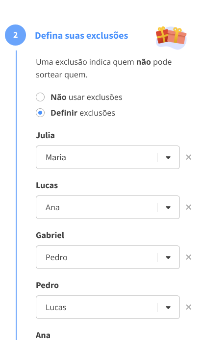Click the Ana value in Lucas's field
The height and width of the screenshot is (340, 202).
tap(52, 208)
